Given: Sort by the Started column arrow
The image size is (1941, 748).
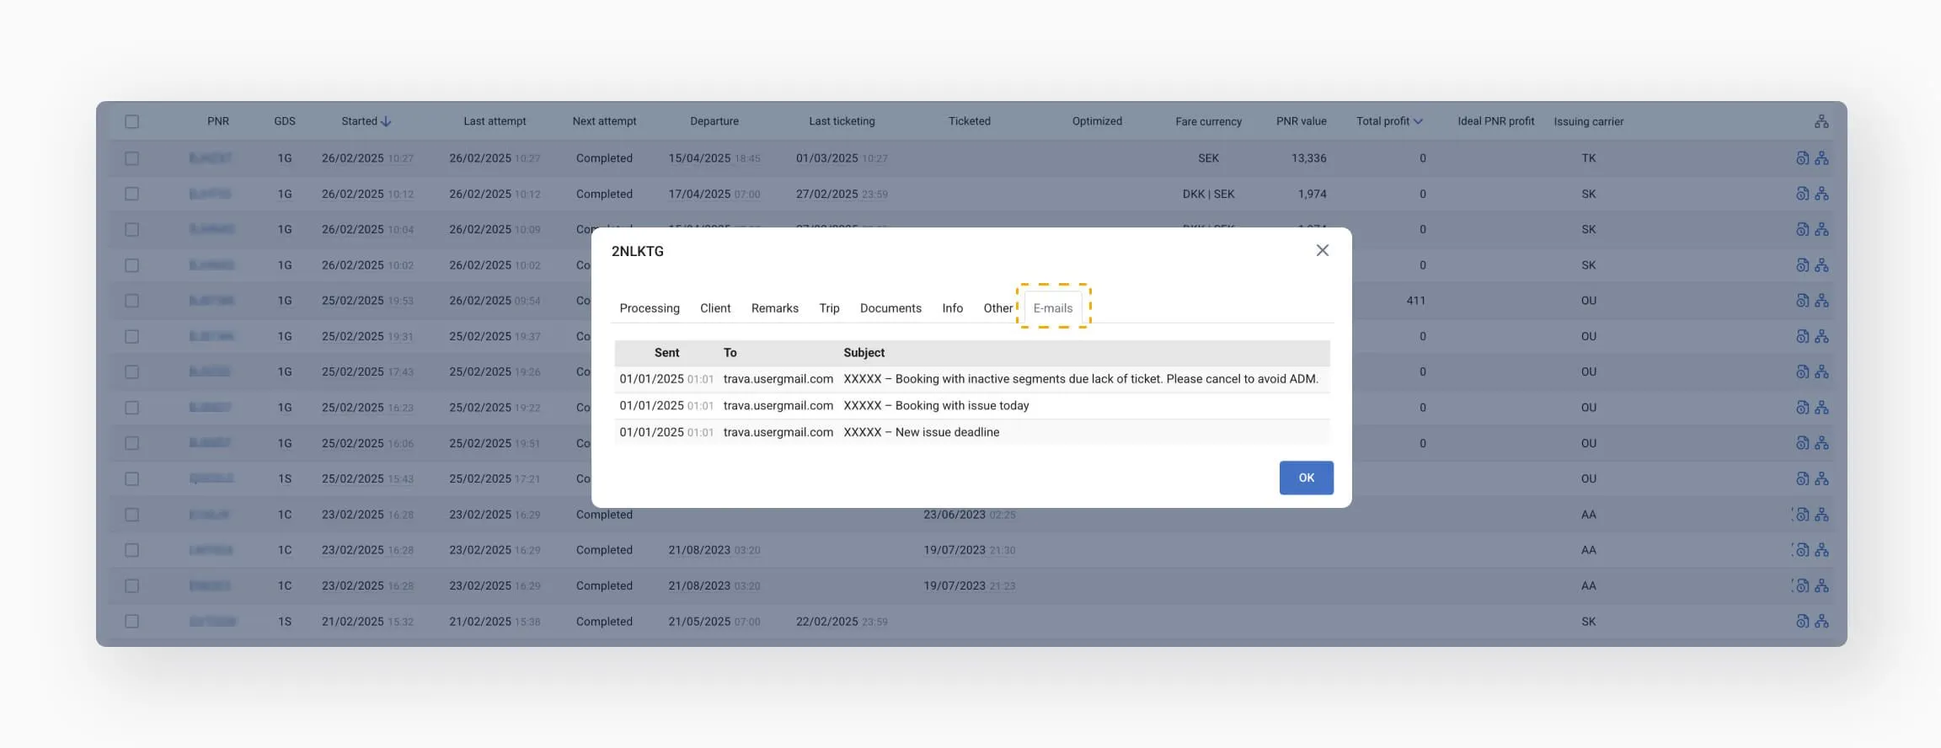Looking at the screenshot, I should [386, 121].
